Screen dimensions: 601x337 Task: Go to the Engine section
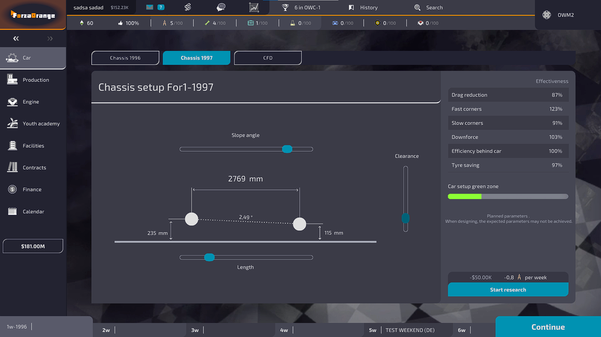pyautogui.click(x=33, y=102)
